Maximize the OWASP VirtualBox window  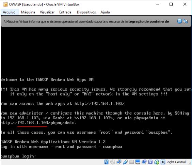[171, 4]
